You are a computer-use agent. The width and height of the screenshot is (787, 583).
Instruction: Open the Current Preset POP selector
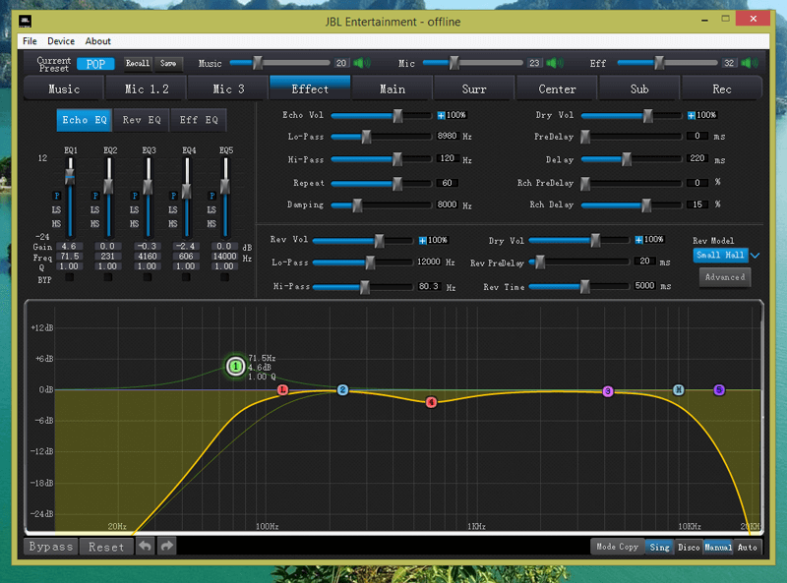coord(95,63)
